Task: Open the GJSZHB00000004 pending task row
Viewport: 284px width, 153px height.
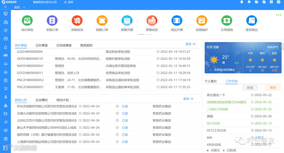Action: tap(107, 52)
